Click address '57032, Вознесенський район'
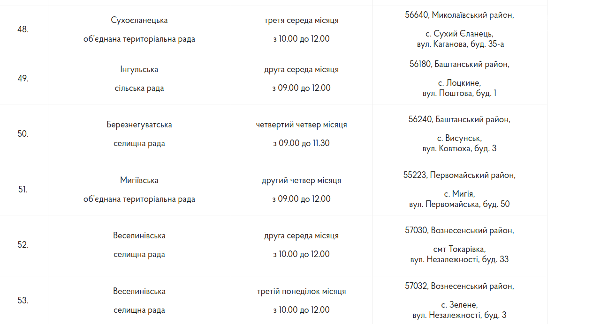Image resolution: width=593 pixels, height=324 pixels. (459, 286)
